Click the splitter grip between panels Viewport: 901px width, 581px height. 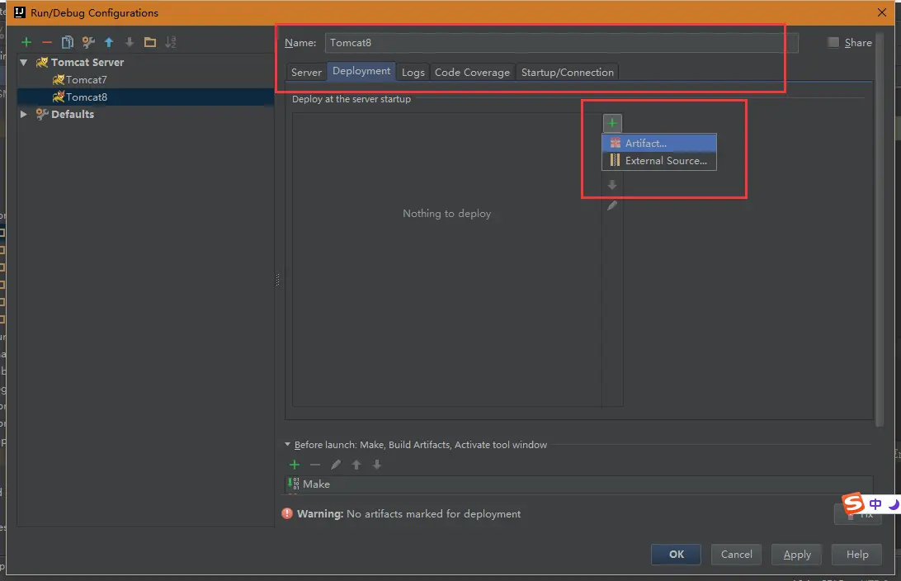pyautogui.click(x=277, y=280)
